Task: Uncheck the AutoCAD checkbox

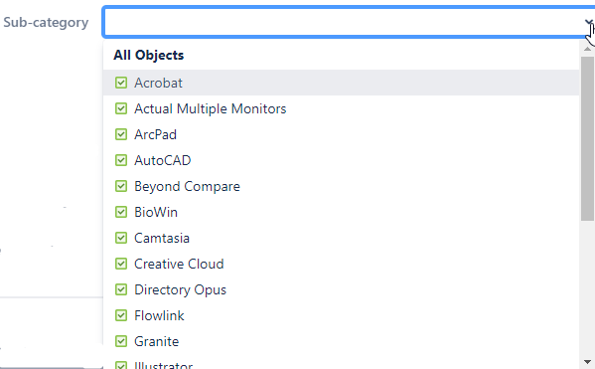Action: [121, 160]
